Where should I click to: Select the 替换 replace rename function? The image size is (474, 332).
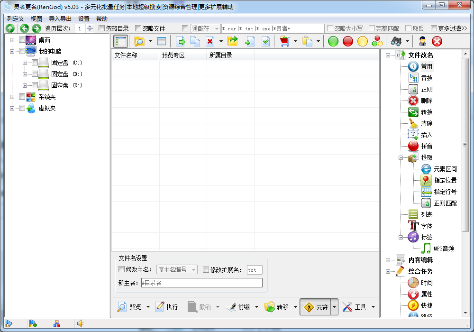tap(426, 77)
